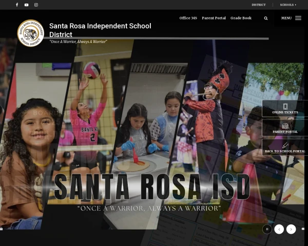Open the District link in top bar
The image size is (308, 246).
[x=259, y=5]
